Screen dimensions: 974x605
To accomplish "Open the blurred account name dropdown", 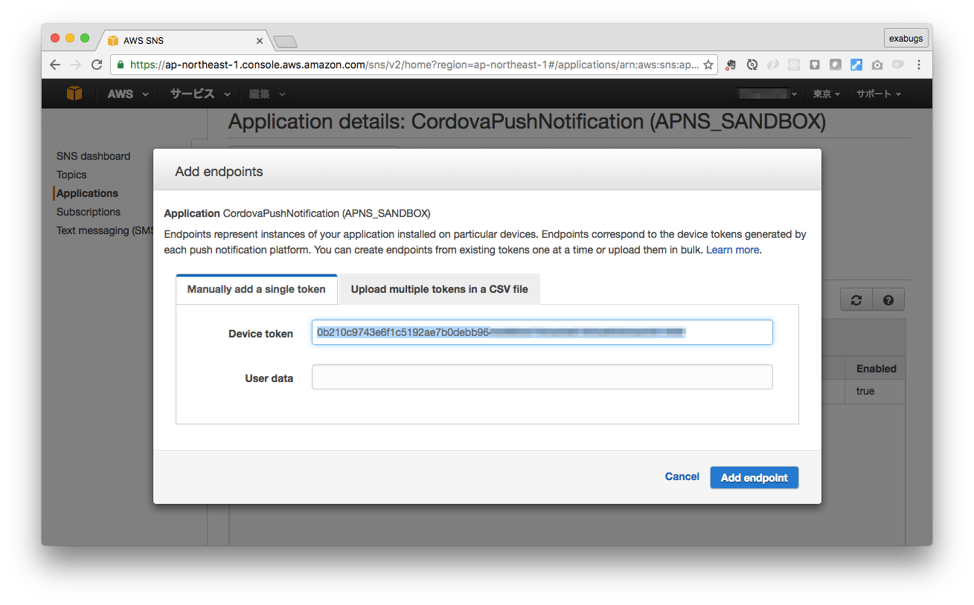I will [x=767, y=94].
